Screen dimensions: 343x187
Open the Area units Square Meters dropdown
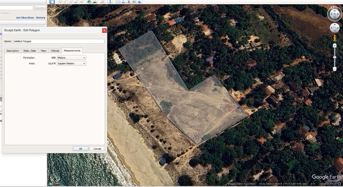pyautogui.click(x=72, y=63)
